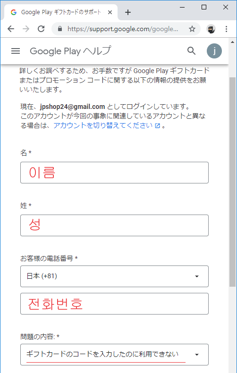Click the arrow beside ギフトカードのコード option
Image resolution: width=237 pixels, height=373 pixels.
coord(197,355)
